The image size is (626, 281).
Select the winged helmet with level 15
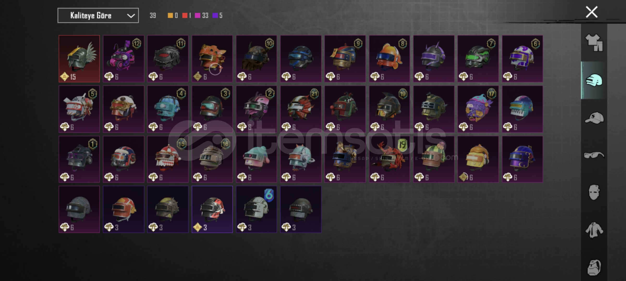point(79,59)
